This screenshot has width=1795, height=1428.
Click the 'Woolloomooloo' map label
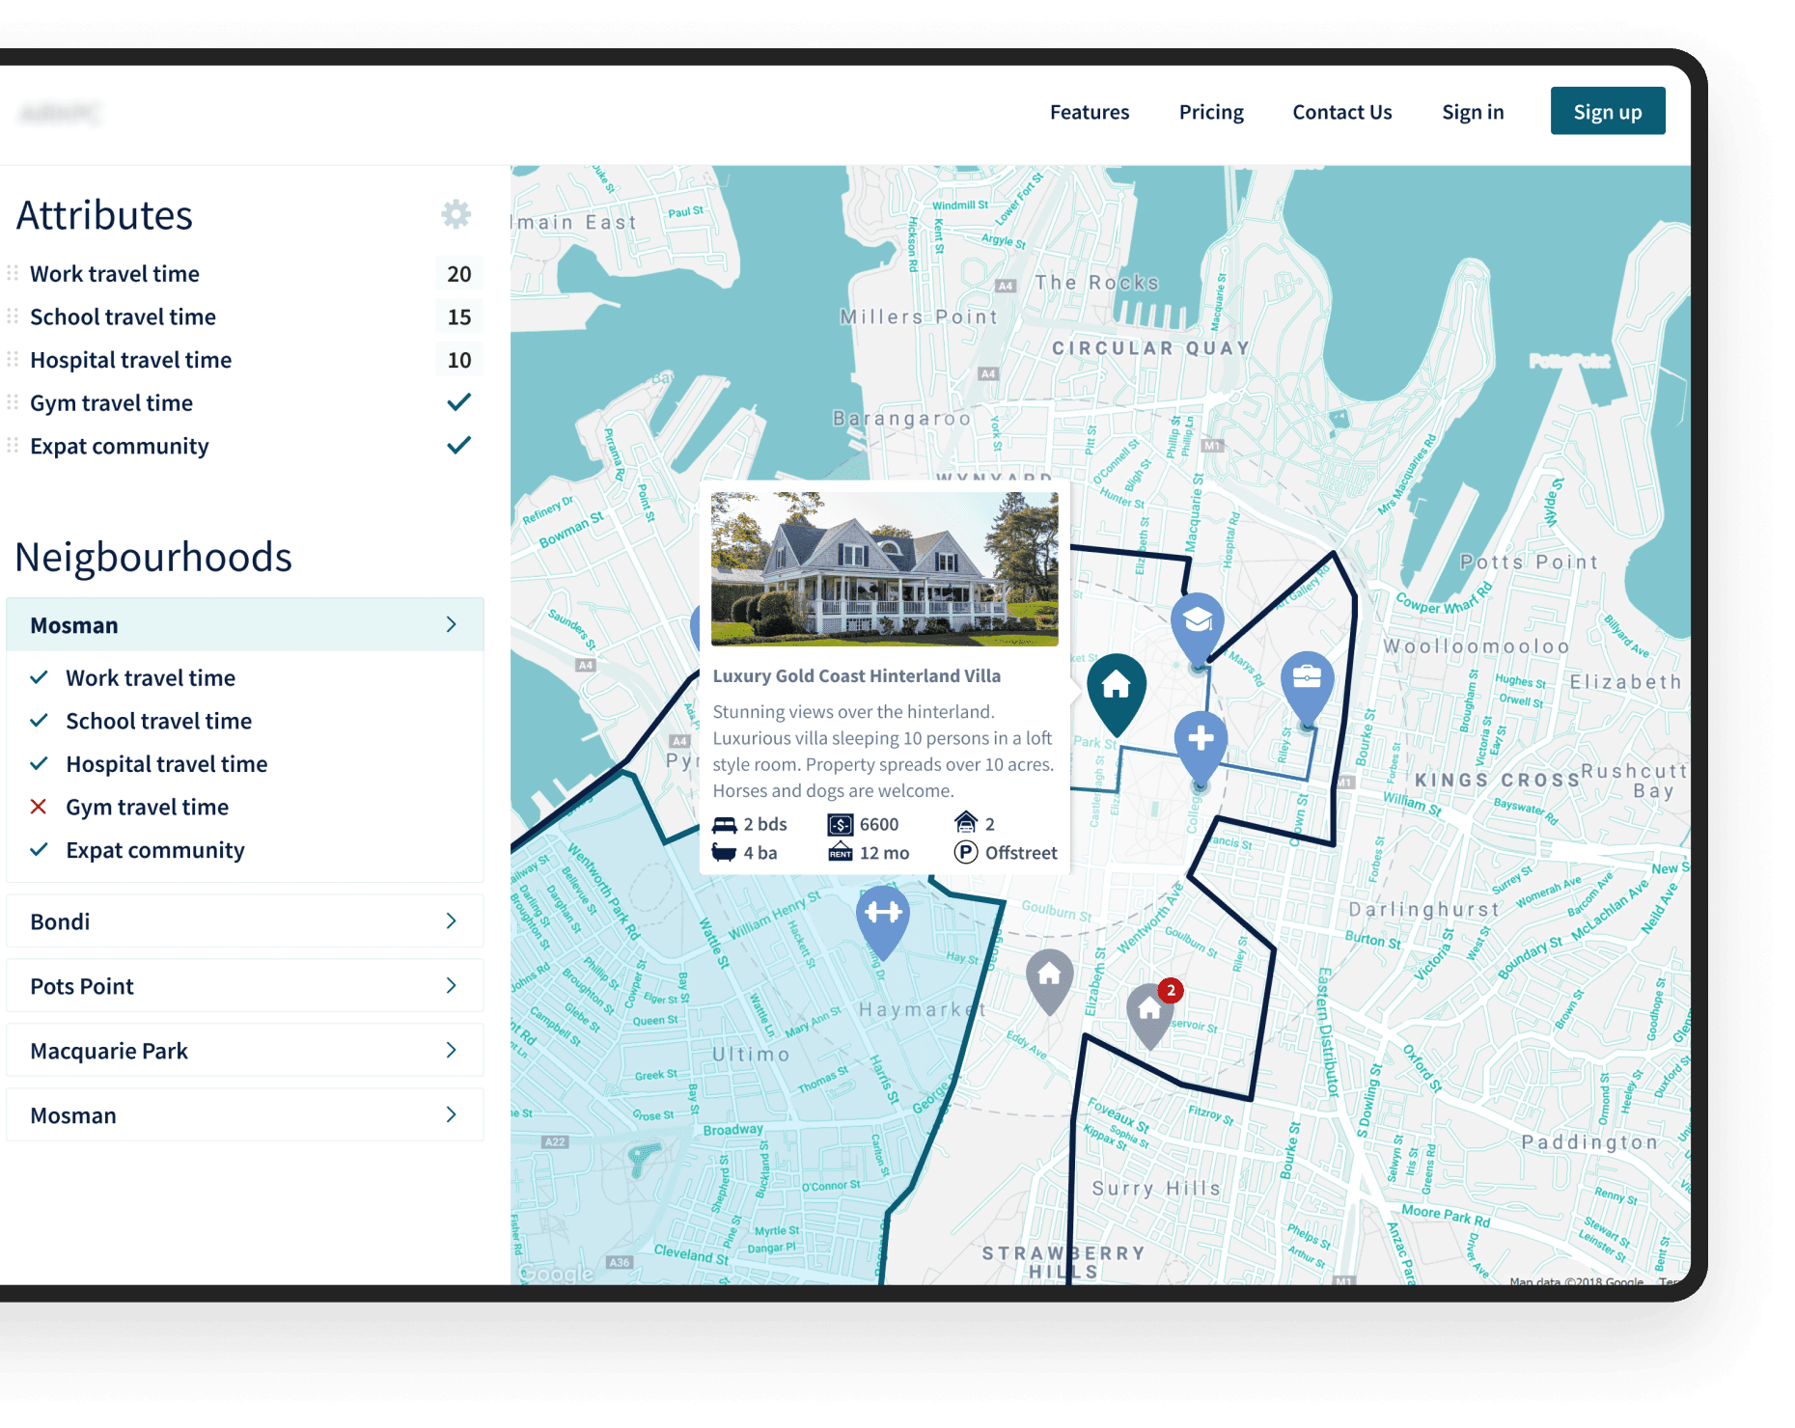point(1477,645)
